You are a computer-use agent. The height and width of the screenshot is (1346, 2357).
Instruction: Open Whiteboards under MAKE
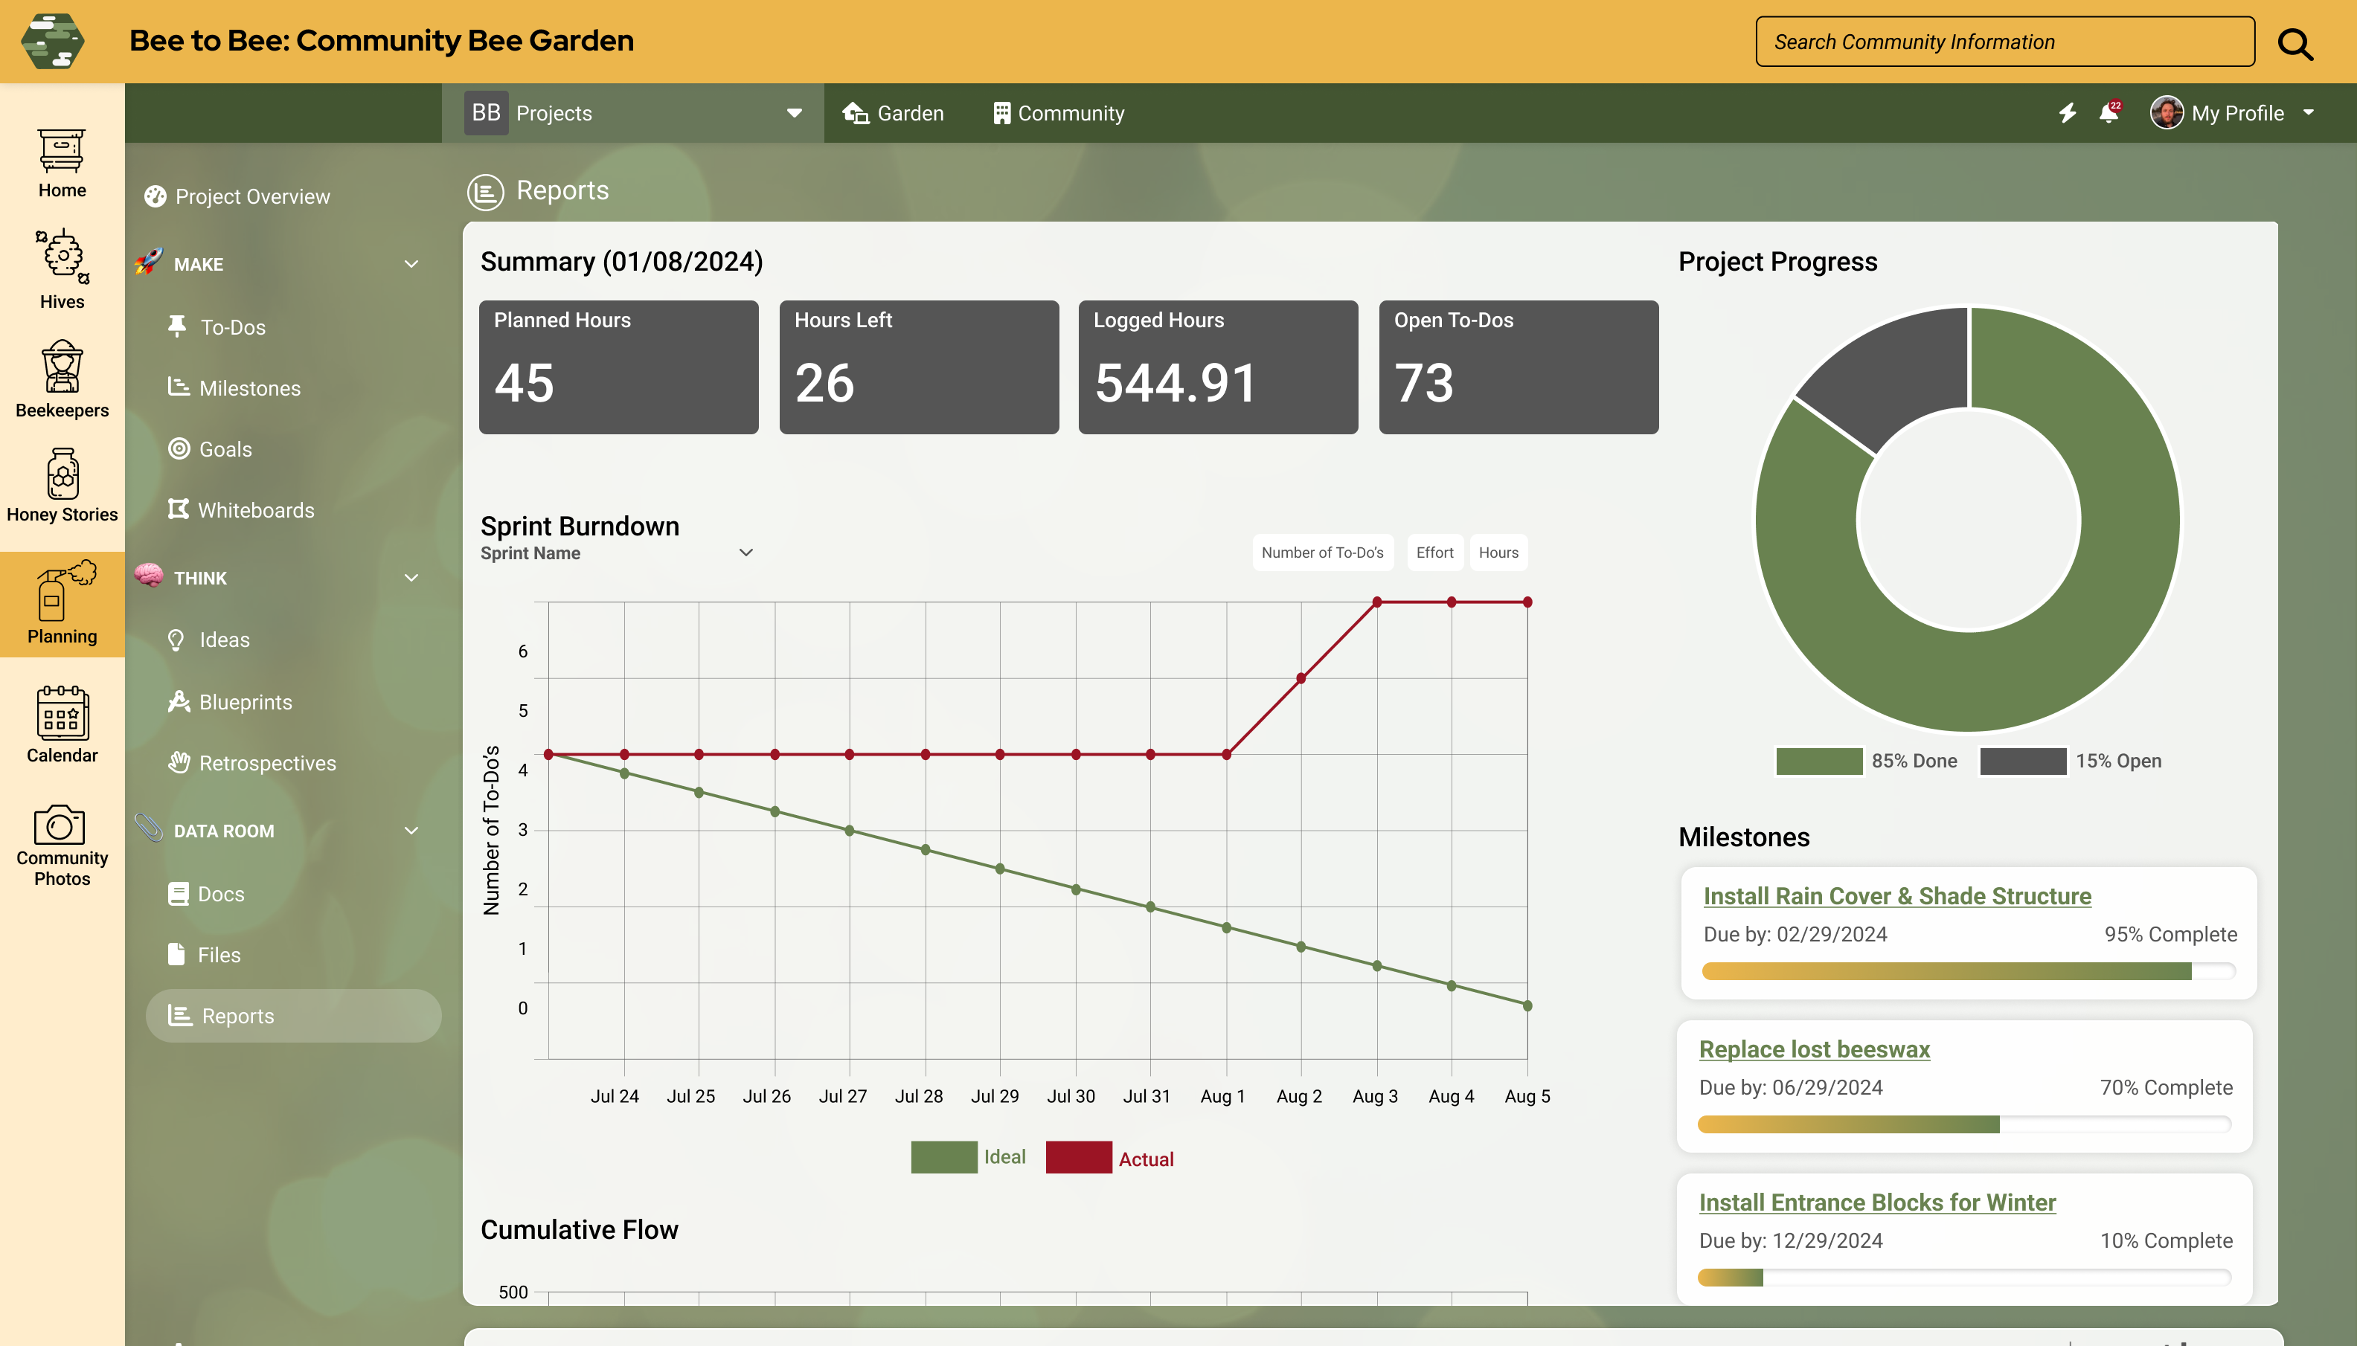255,509
